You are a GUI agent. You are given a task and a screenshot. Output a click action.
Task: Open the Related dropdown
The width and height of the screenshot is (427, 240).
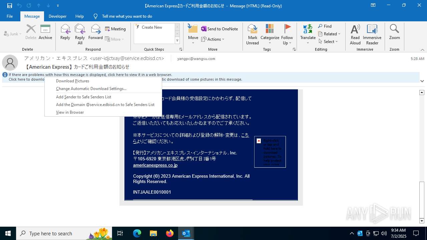point(330,34)
